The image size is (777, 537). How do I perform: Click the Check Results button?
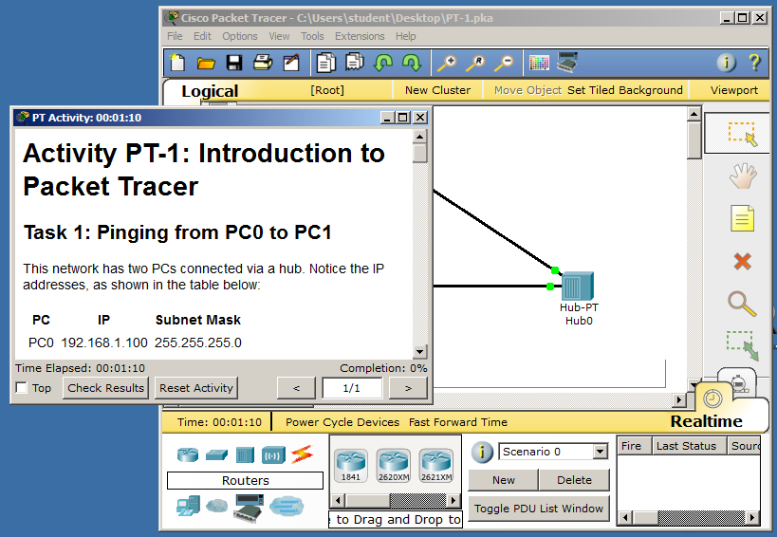[x=105, y=388]
